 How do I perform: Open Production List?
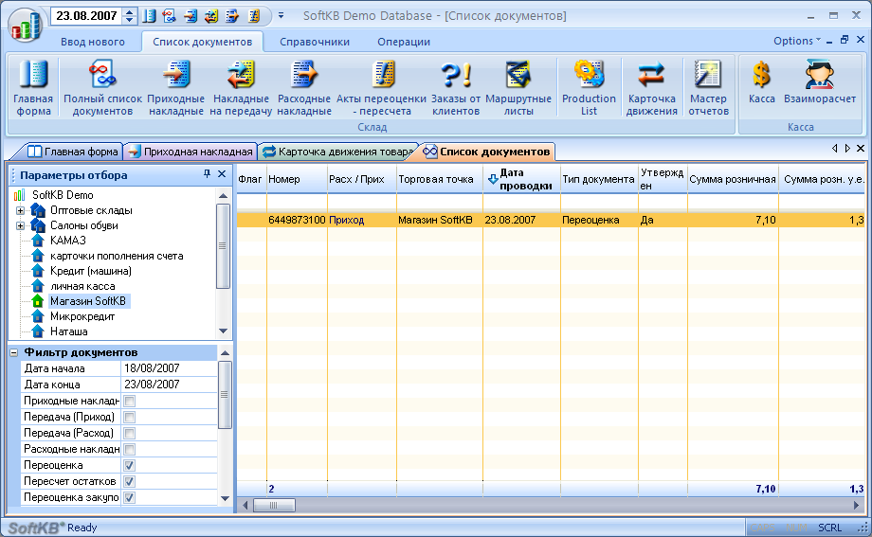click(x=589, y=87)
